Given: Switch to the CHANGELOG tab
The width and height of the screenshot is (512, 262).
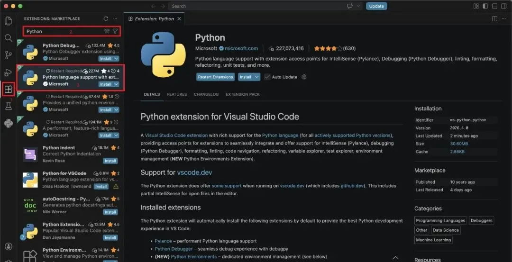Looking at the screenshot, I should 206,94.
